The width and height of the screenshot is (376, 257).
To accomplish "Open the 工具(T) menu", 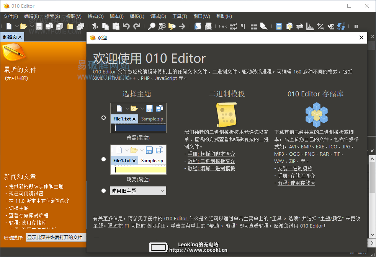I will (180, 16).
